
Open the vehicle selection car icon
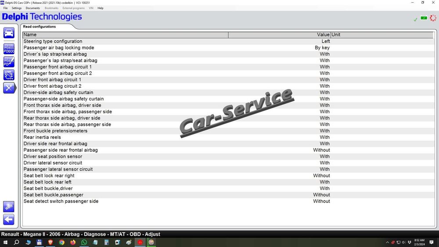[x=9, y=33]
